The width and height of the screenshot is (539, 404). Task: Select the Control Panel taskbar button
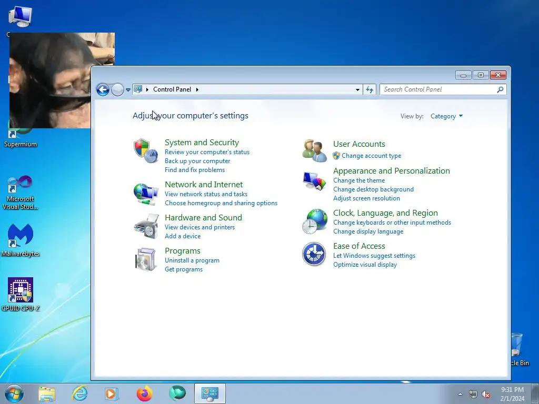coord(209,393)
